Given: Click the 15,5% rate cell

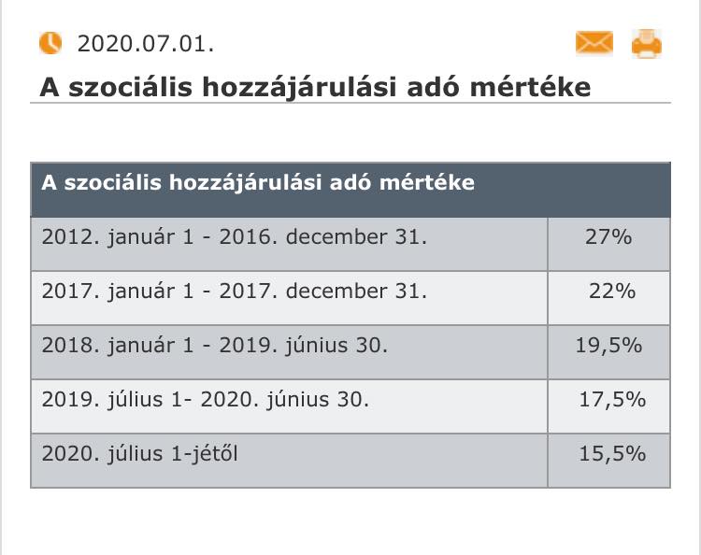Looking at the screenshot, I should [608, 461].
